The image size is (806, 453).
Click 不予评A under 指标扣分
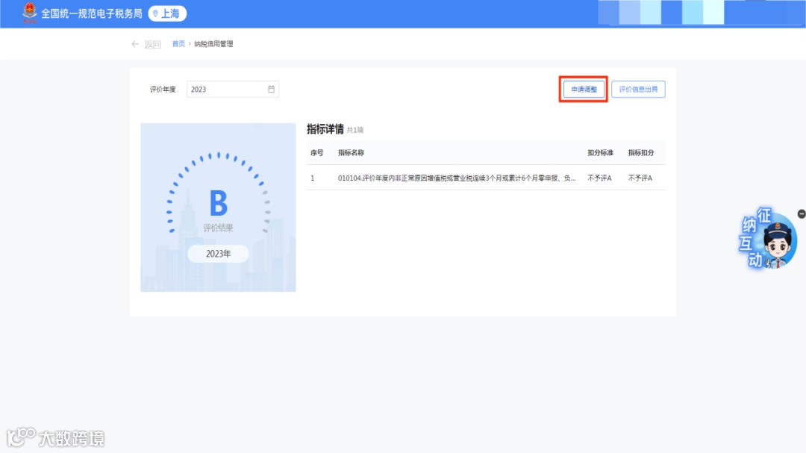point(640,178)
